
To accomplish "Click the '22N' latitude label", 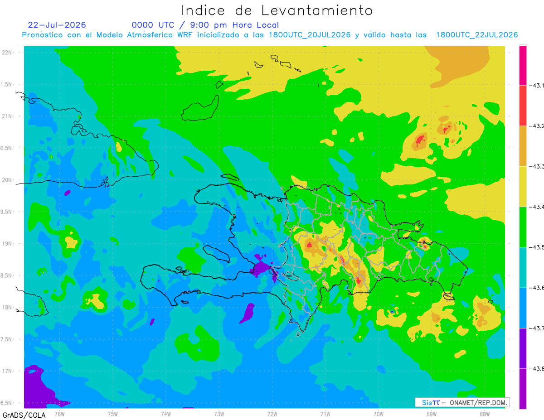I will [x=7, y=53].
